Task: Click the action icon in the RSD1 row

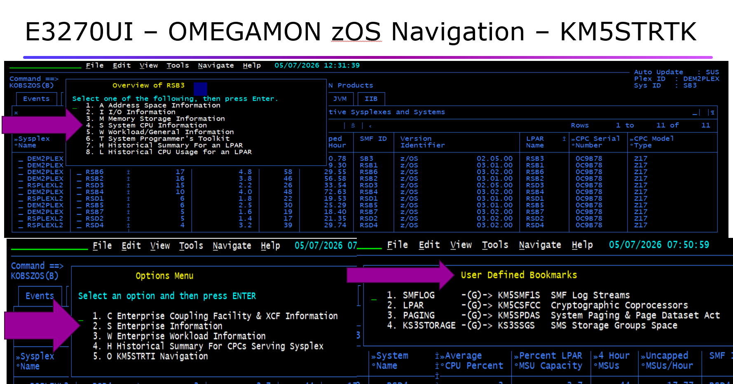Action: (128, 198)
